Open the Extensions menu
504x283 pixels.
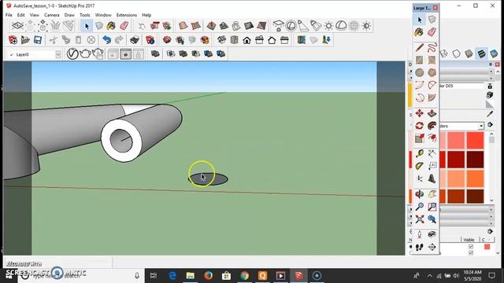click(126, 15)
